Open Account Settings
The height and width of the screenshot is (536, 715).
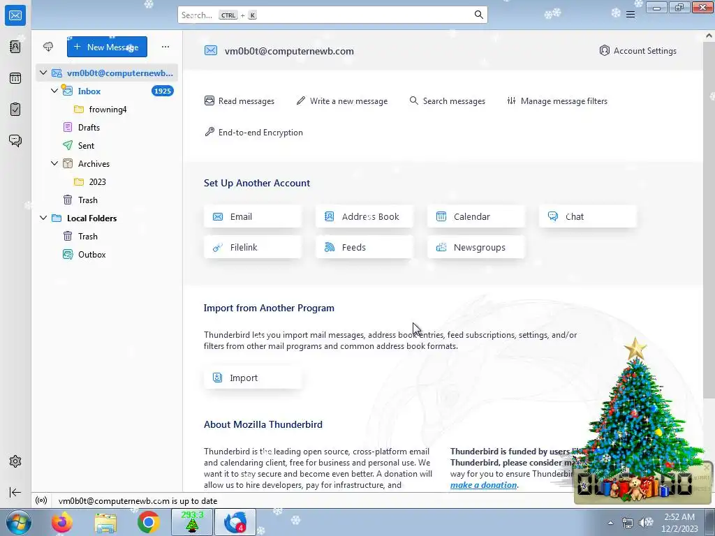click(x=638, y=50)
